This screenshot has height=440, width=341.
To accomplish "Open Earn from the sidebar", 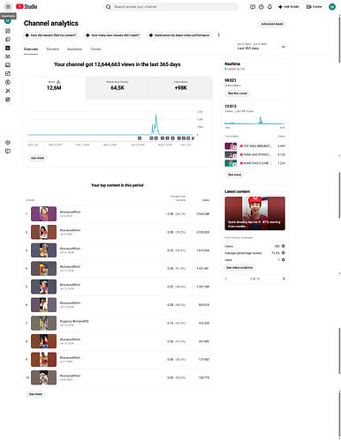I will click(x=8, y=82).
